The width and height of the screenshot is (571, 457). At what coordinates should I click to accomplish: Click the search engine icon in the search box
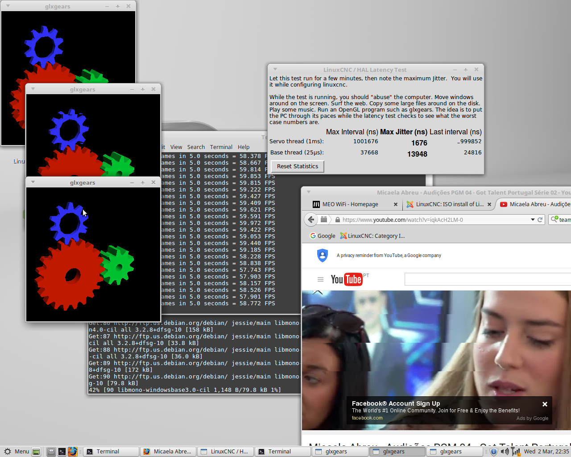(x=554, y=219)
